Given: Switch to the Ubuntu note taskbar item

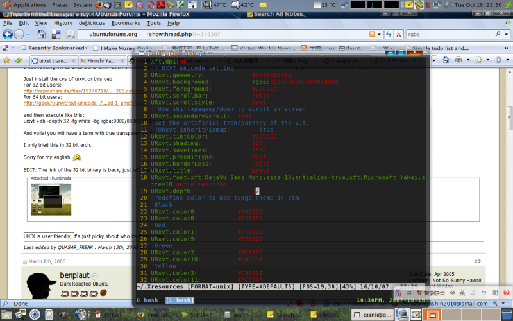Looking at the screenshot, I should click(326, 315).
